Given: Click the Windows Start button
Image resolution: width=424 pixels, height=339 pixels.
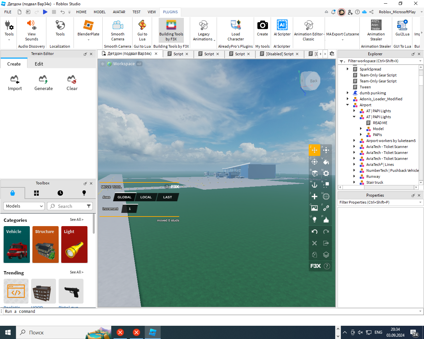Looking at the screenshot, I should (8, 332).
